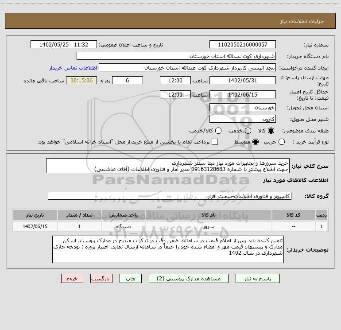Click نام کالا column header
Viewport: 341px width, 330px height.
click(x=209, y=215)
